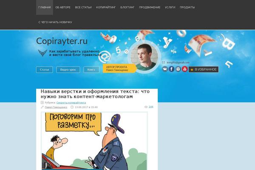Open the ОБ АВТОРЕ menu item

coord(63,7)
